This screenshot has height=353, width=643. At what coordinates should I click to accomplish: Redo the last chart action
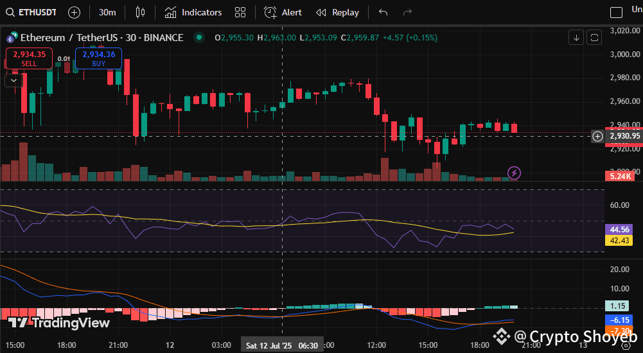[407, 12]
